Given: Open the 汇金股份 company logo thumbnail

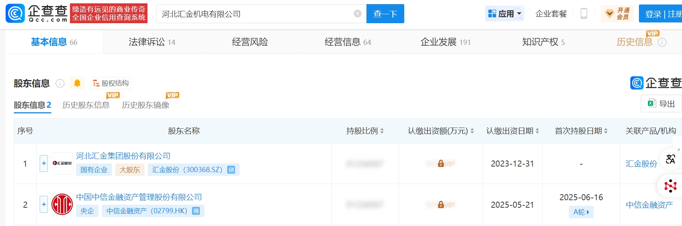Looking at the screenshot, I should click(62, 164).
